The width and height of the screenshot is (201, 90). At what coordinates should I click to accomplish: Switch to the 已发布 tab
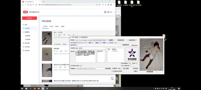[52, 26]
